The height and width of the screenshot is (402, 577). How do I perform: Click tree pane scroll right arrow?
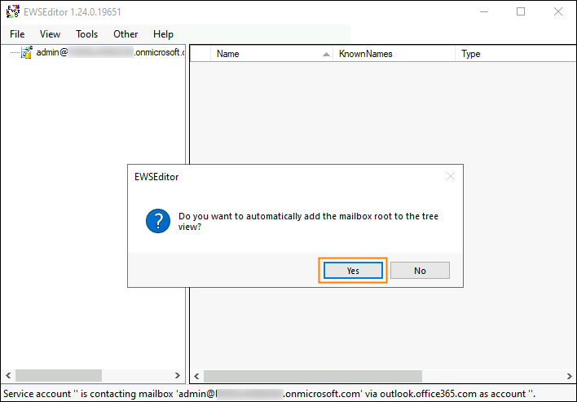(178, 375)
